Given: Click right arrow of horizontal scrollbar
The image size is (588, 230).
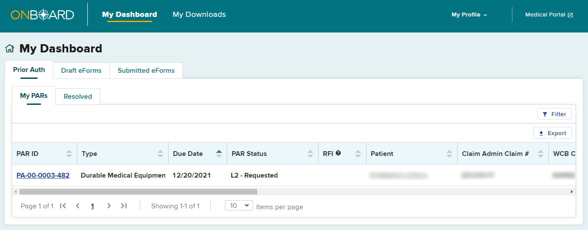Looking at the screenshot, I should [x=572, y=191].
